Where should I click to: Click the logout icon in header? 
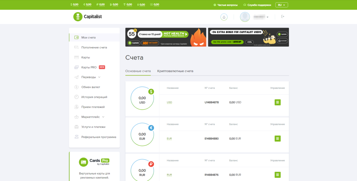tap(283, 17)
